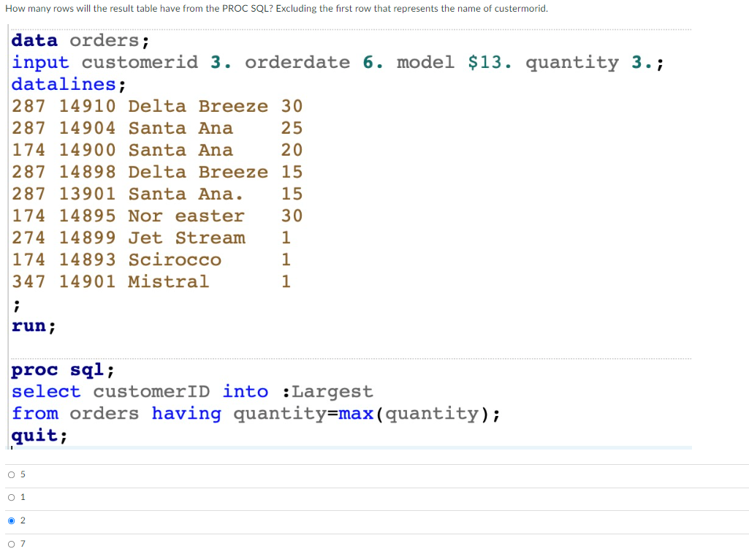
Task: Click the 'quit;' statement
Action: (x=39, y=436)
